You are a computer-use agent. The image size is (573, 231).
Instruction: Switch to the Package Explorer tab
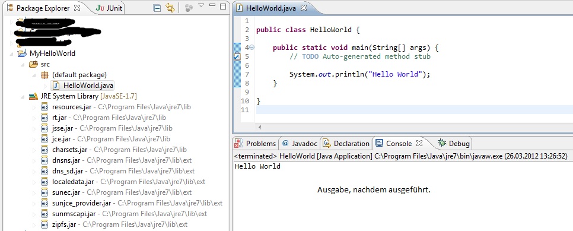(x=43, y=8)
